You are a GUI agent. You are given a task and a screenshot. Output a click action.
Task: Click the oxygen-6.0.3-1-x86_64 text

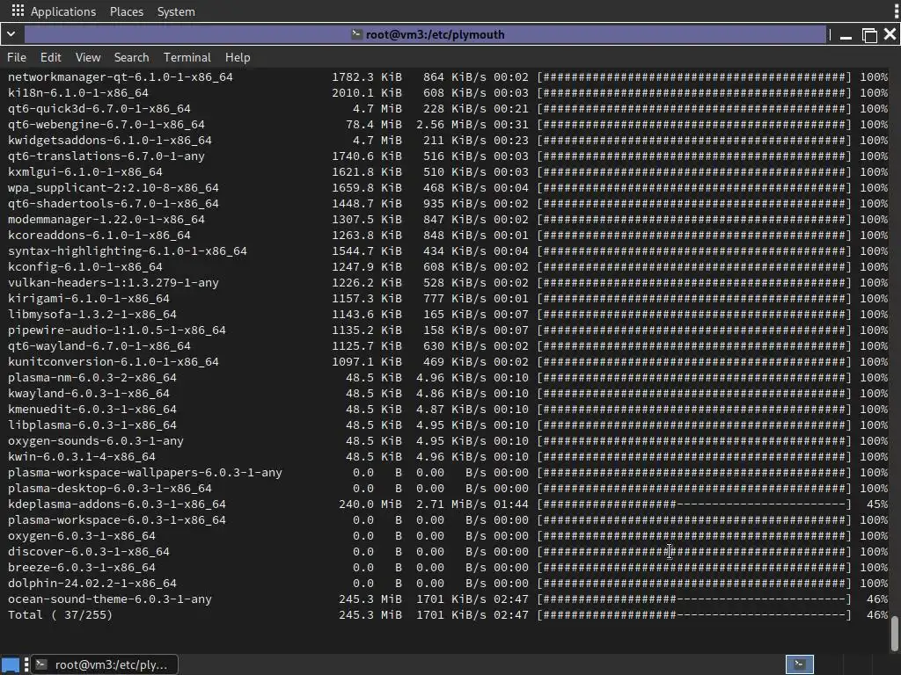(82, 536)
